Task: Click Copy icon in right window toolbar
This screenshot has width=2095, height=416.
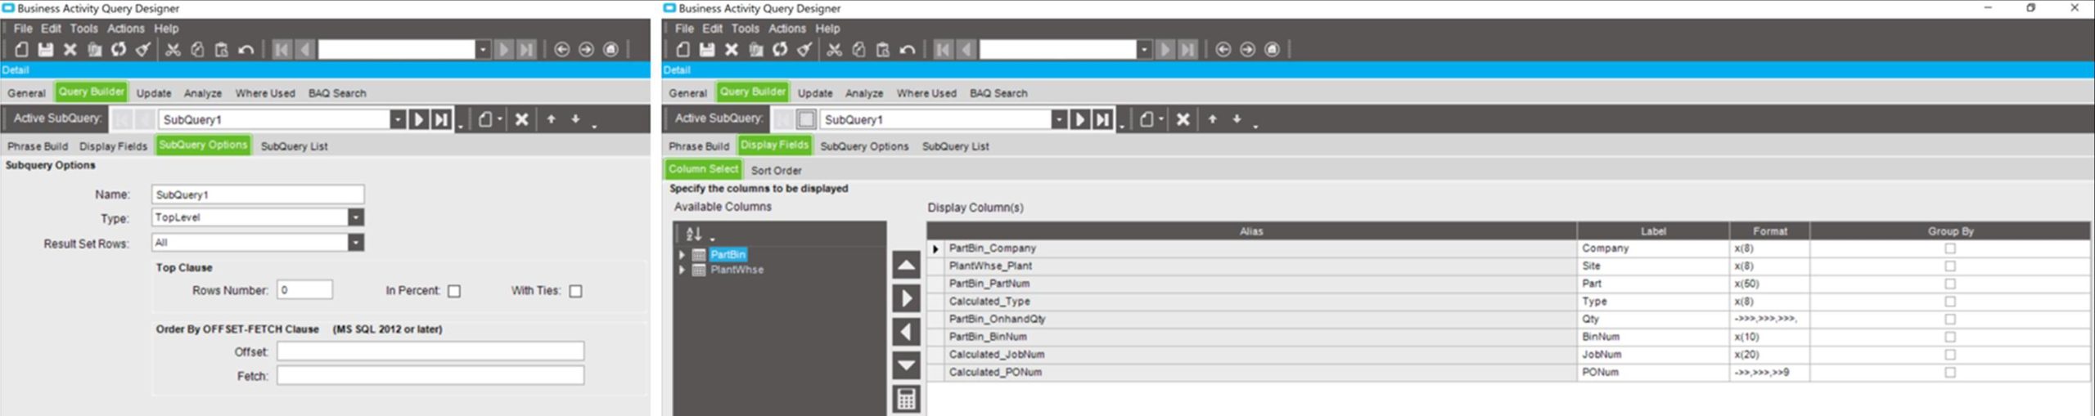Action: click(858, 50)
